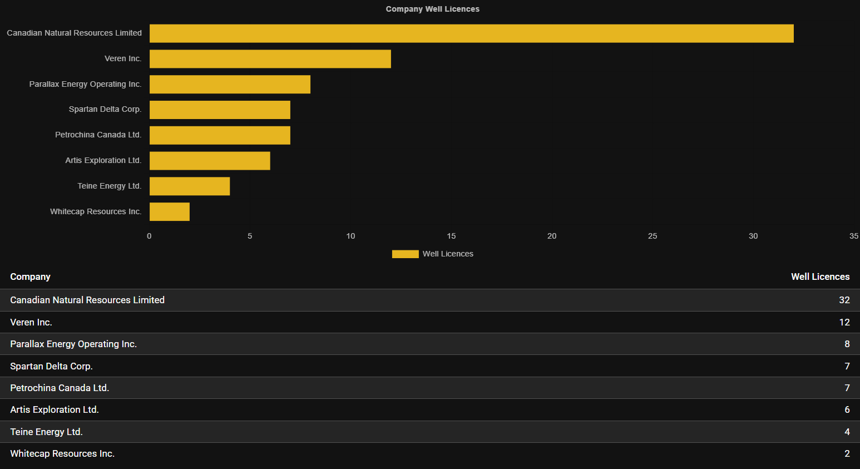Select the Spartan Delta Corp. table cell
The height and width of the screenshot is (469, 860).
coord(51,366)
